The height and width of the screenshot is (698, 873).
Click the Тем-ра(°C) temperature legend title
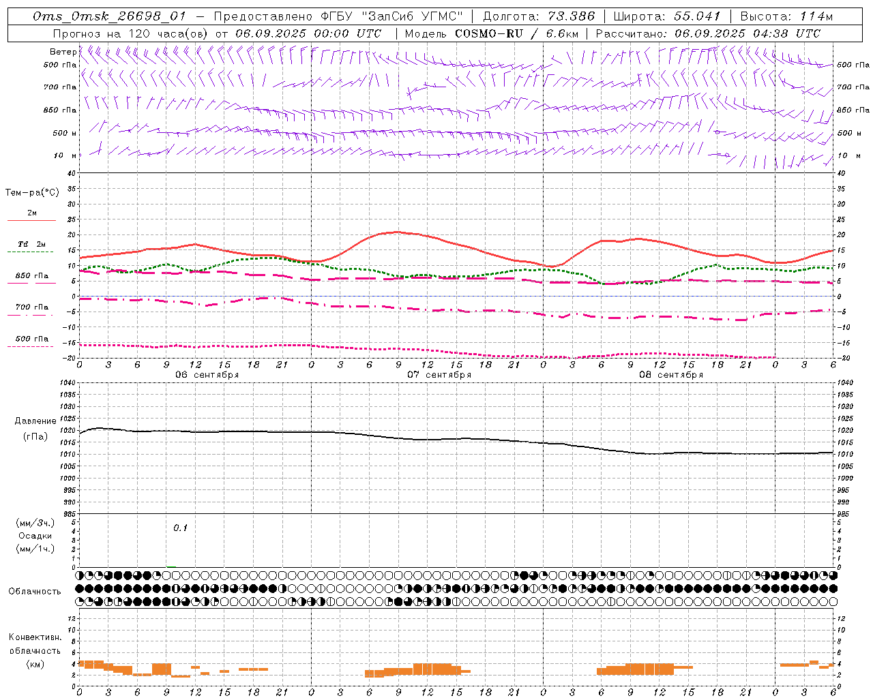point(32,193)
